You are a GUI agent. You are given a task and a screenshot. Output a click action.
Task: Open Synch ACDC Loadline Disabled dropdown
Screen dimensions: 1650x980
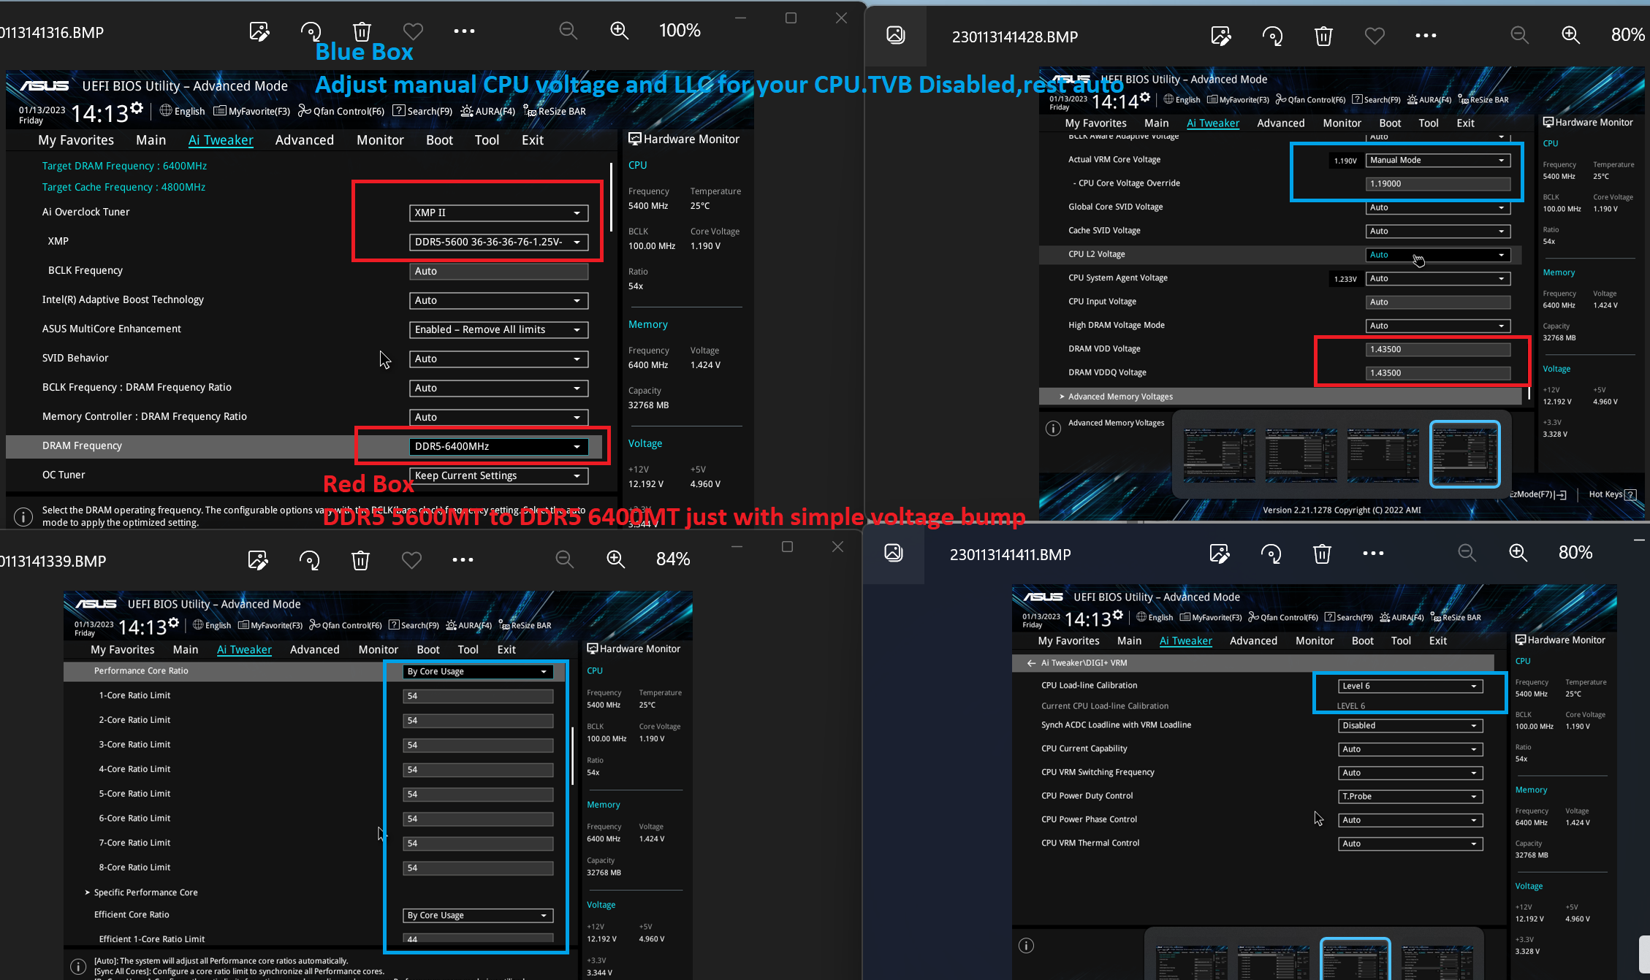1410,725
